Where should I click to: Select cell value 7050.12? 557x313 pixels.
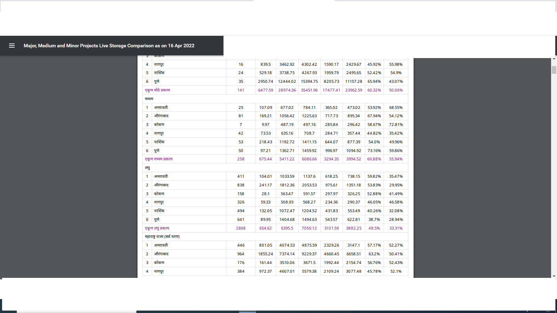[x=309, y=228]
